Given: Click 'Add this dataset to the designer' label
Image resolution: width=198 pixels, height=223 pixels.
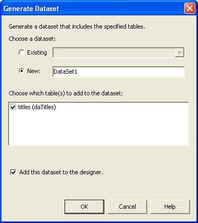Looking at the screenshot, I should (x=61, y=172).
